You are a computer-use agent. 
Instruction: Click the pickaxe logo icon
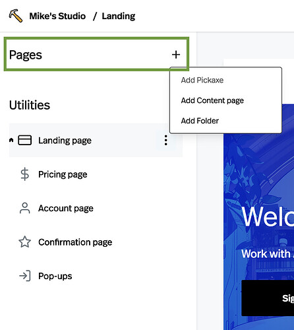point(16,16)
